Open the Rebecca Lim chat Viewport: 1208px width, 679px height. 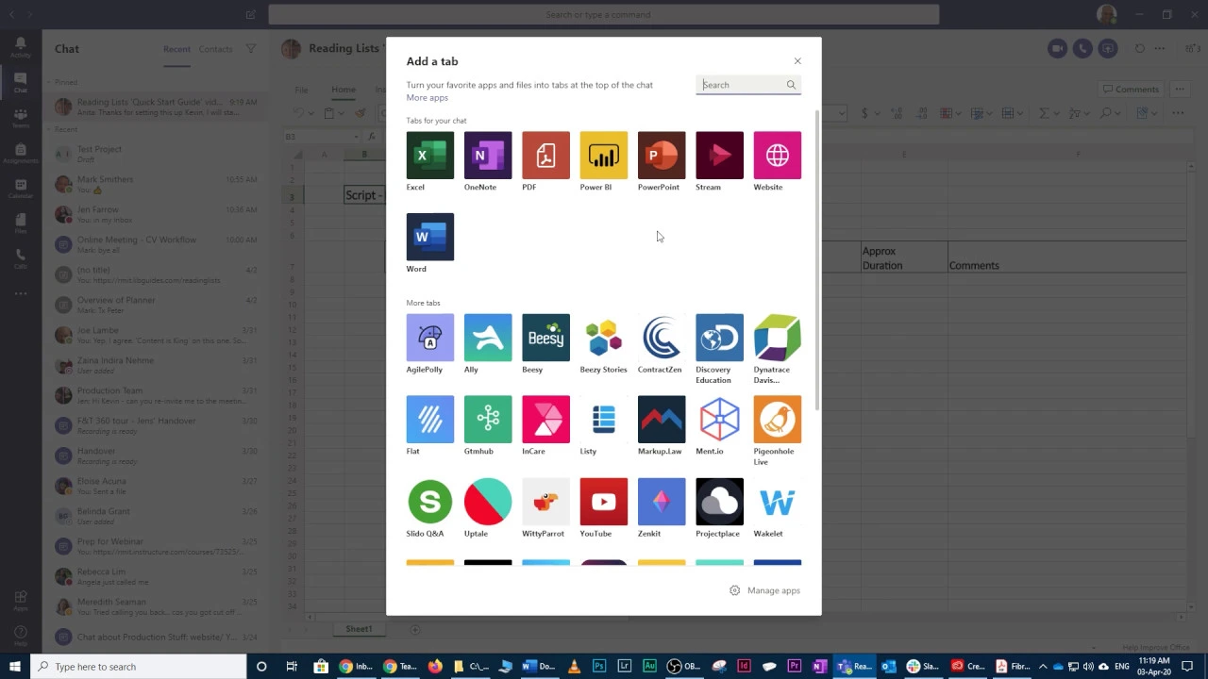pos(156,576)
